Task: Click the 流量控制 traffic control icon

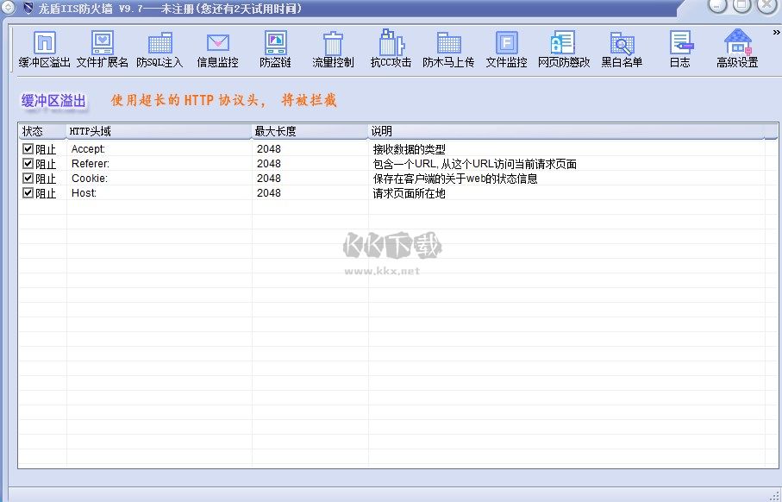Action: 333,47
